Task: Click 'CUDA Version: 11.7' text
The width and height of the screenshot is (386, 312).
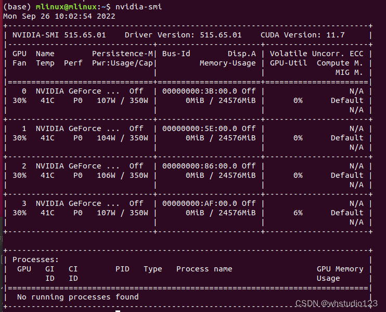Action: [303, 35]
